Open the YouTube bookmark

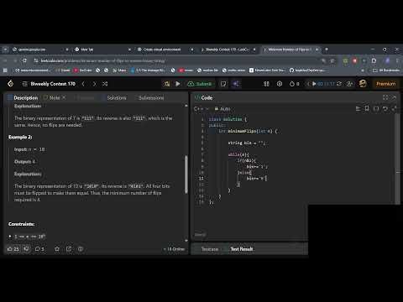(x=83, y=70)
